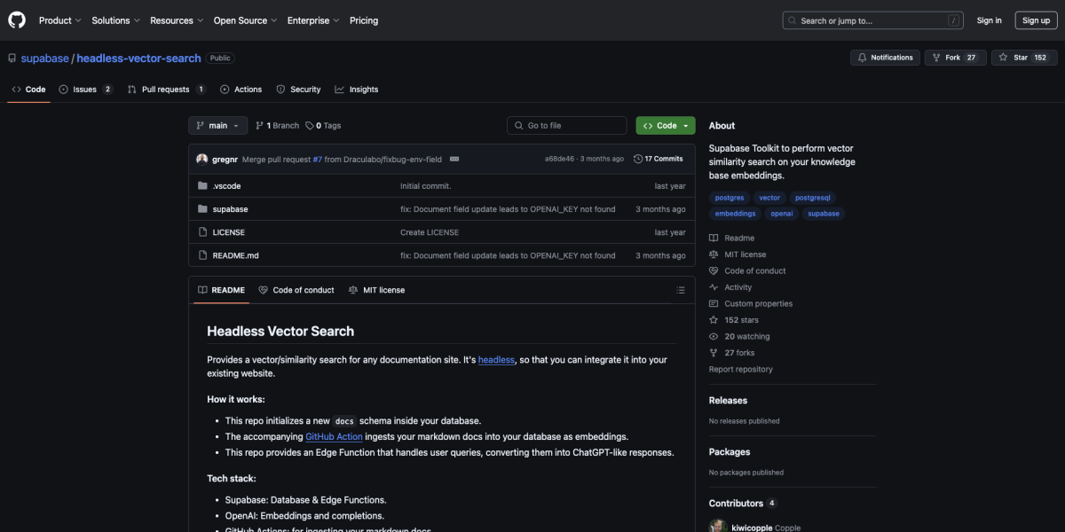The width and height of the screenshot is (1065, 532).
Task: Click the postgres topic tag
Action: [x=730, y=198]
